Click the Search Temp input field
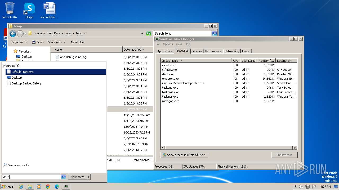 tap(182, 34)
